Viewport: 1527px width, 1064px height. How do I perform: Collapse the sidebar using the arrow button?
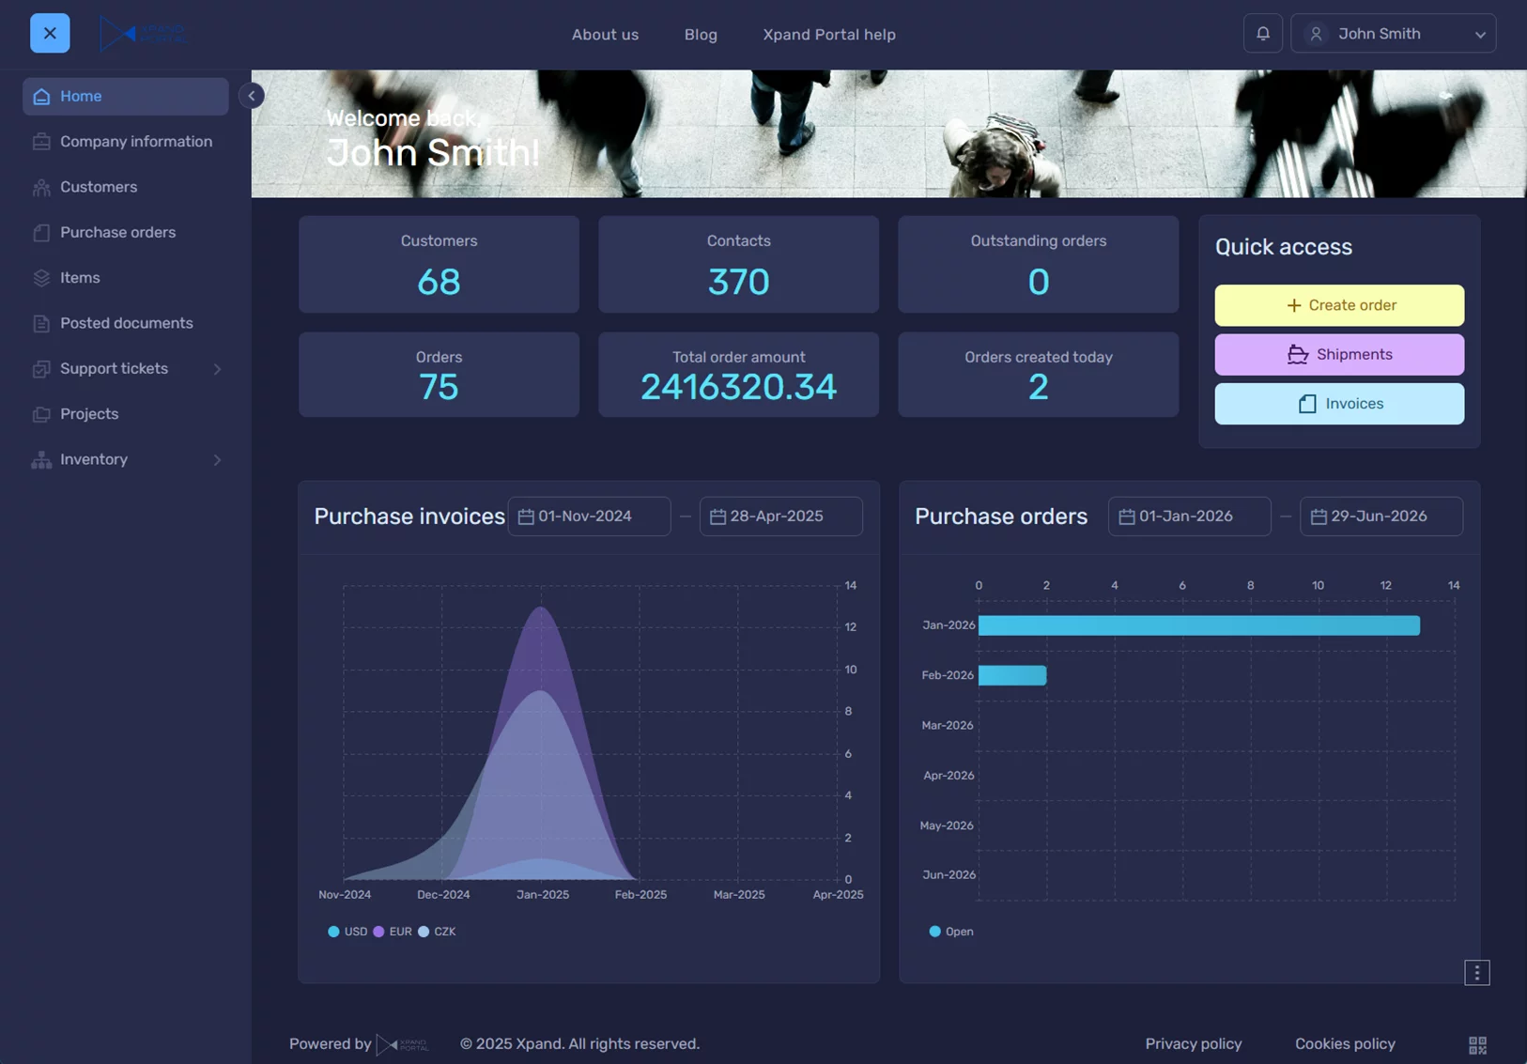pyautogui.click(x=251, y=96)
